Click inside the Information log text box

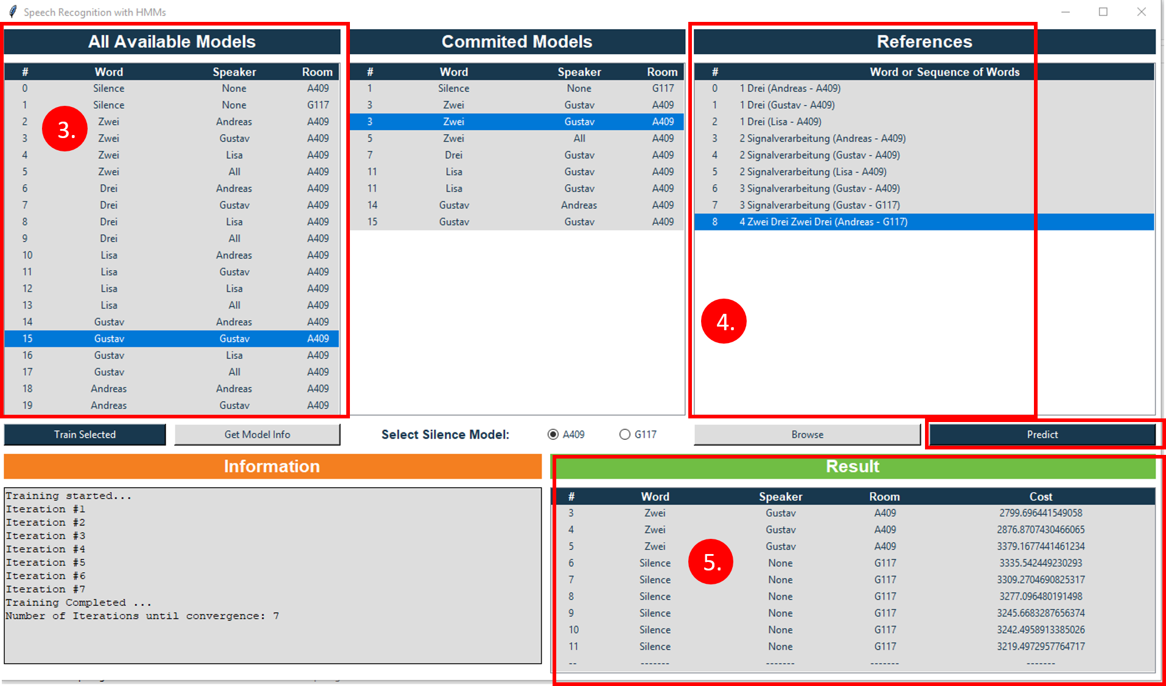point(273,575)
